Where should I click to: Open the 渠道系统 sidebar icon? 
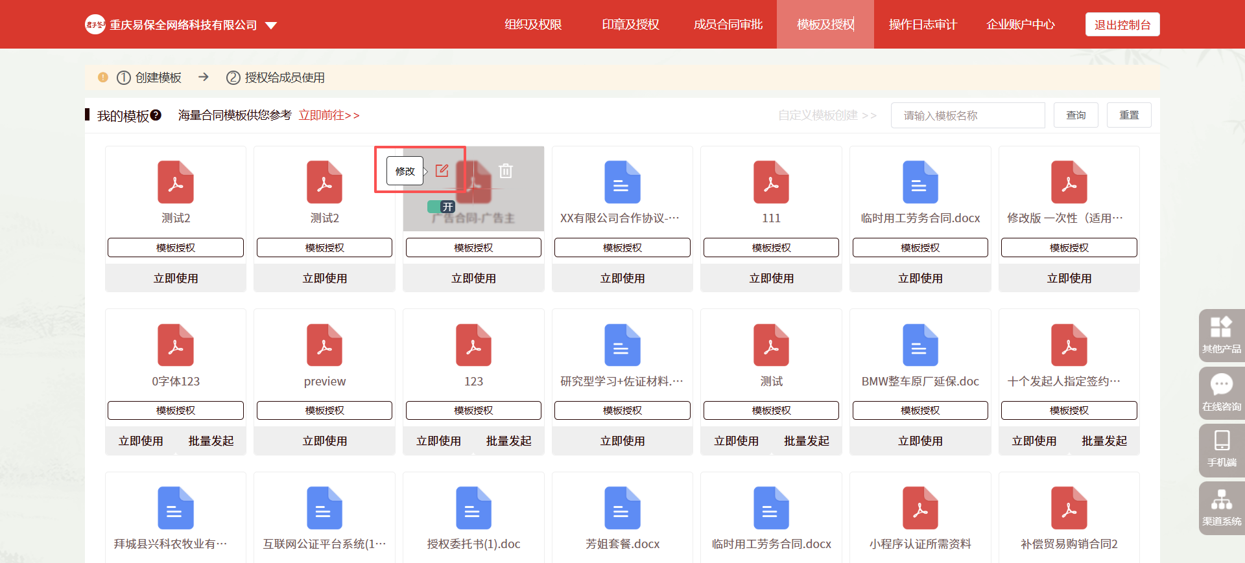pos(1221,507)
